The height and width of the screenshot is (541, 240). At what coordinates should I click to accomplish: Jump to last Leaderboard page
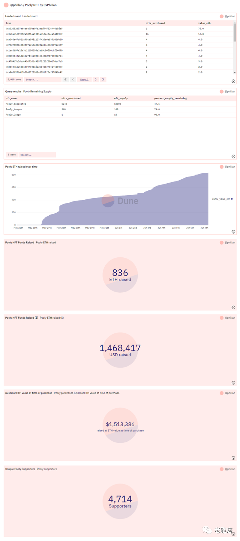pos(103,79)
